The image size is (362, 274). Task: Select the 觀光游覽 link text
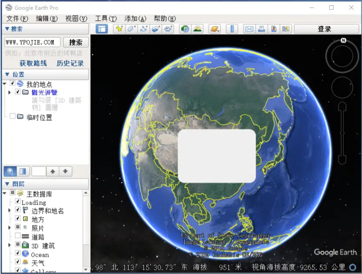[44, 92]
